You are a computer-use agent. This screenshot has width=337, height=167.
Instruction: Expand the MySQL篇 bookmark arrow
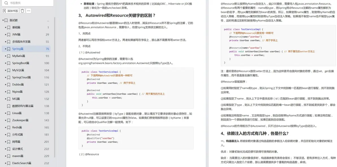point(6,70)
